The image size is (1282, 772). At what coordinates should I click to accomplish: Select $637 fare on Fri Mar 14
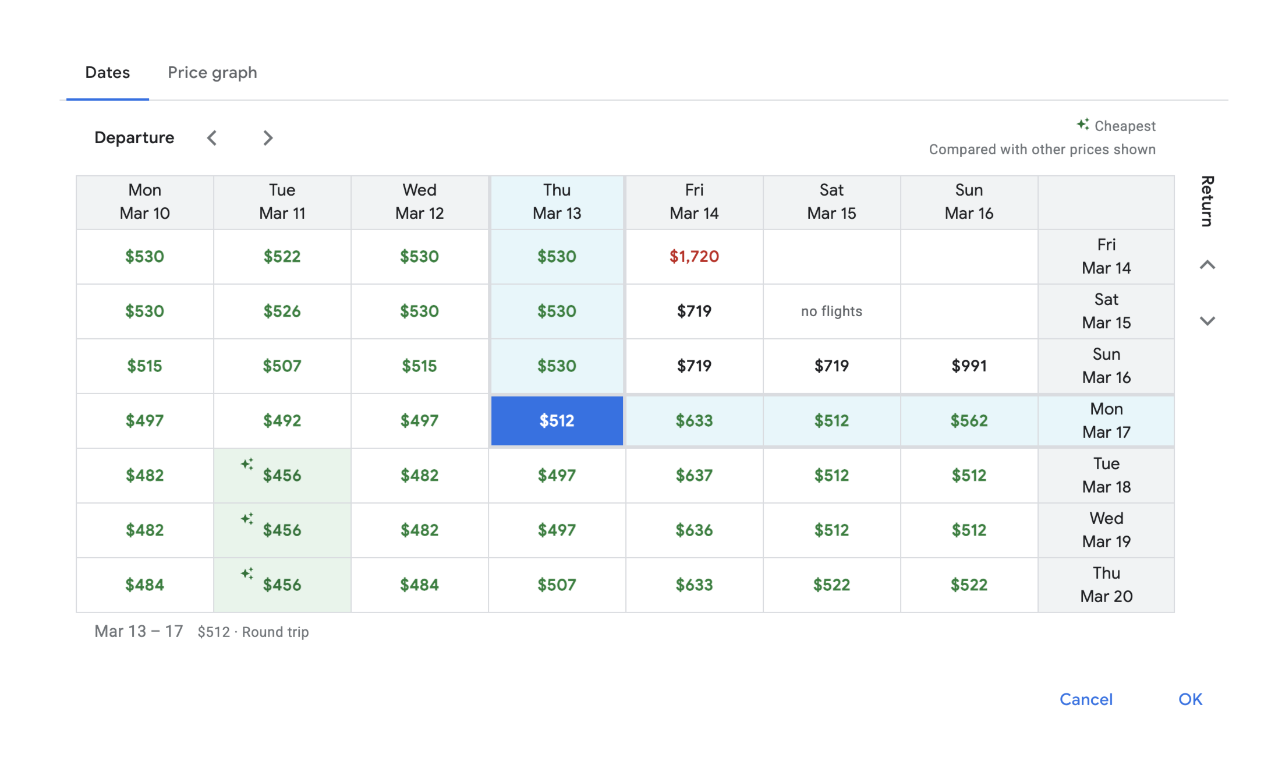695,476
